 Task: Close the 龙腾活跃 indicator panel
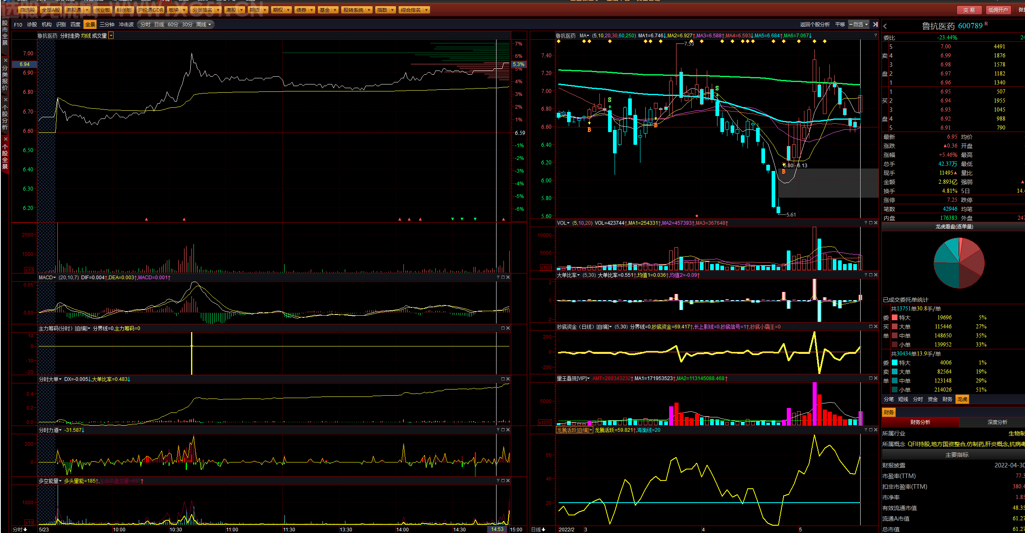pos(876,430)
